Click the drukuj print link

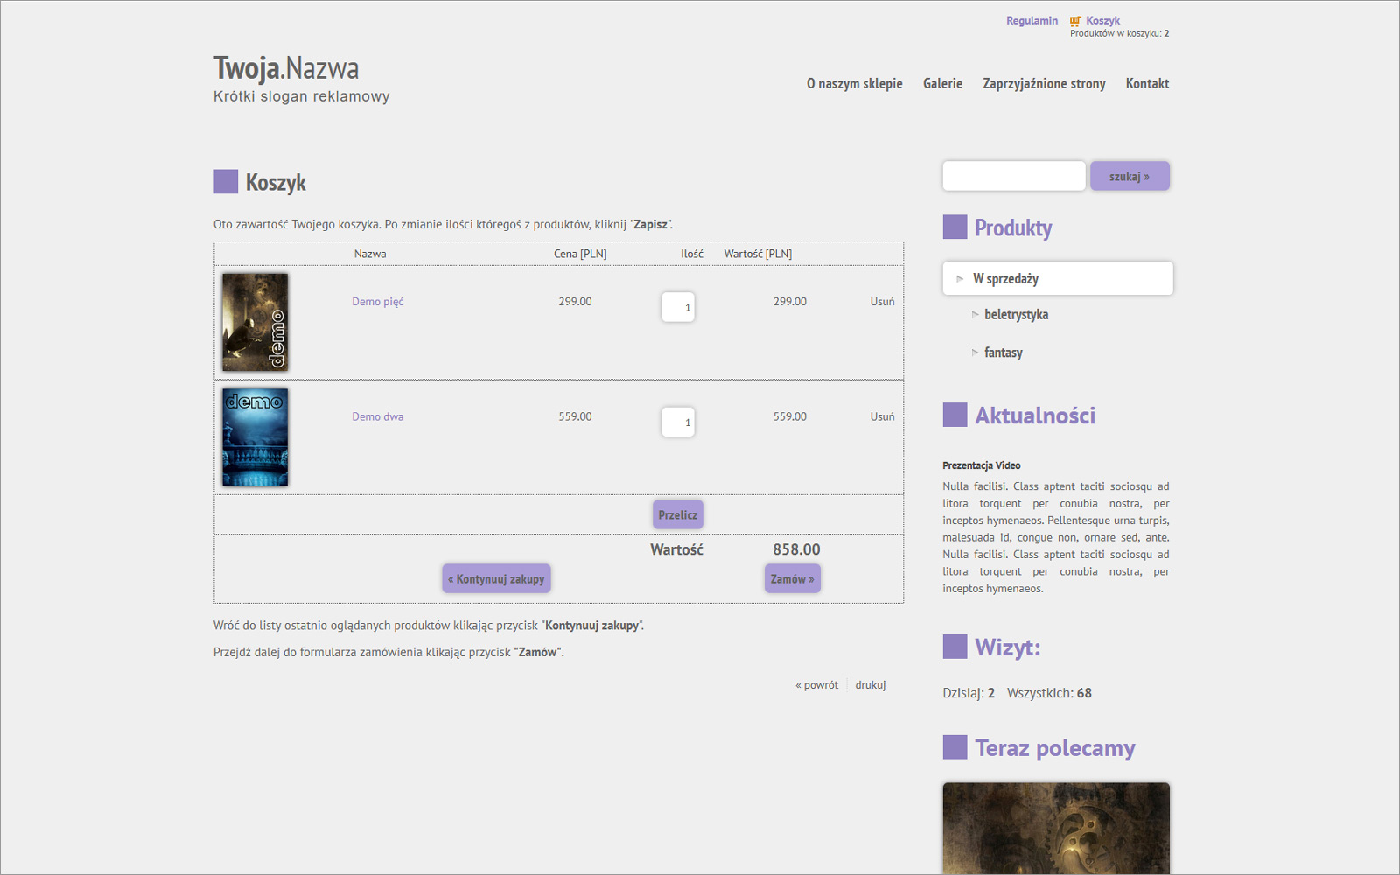tap(870, 685)
